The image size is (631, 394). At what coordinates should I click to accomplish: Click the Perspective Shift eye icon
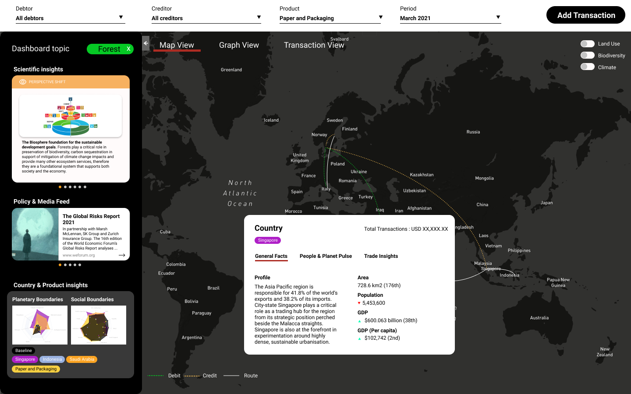click(x=23, y=82)
